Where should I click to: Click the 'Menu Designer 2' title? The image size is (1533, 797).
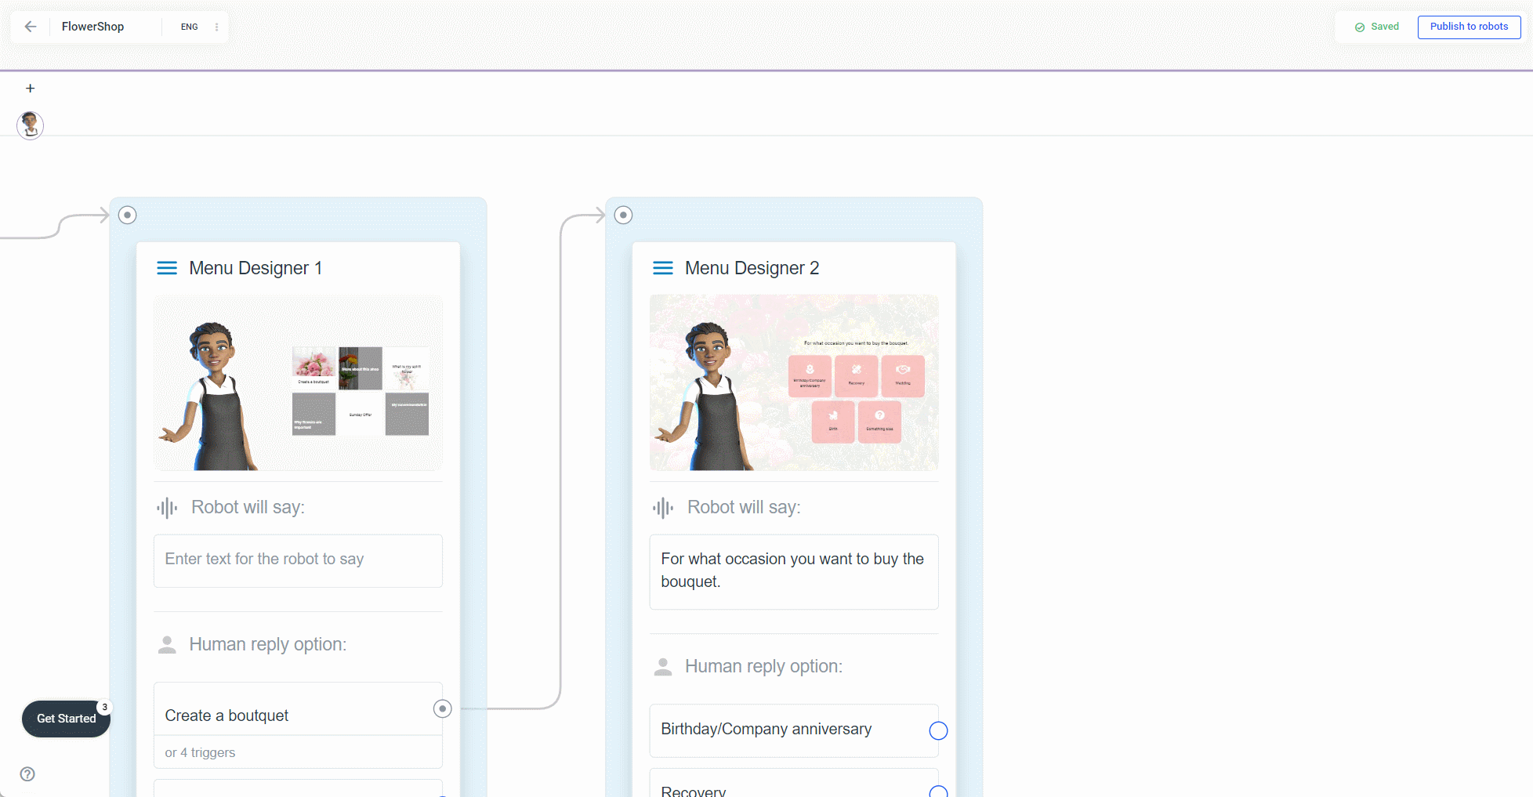[x=752, y=268]
